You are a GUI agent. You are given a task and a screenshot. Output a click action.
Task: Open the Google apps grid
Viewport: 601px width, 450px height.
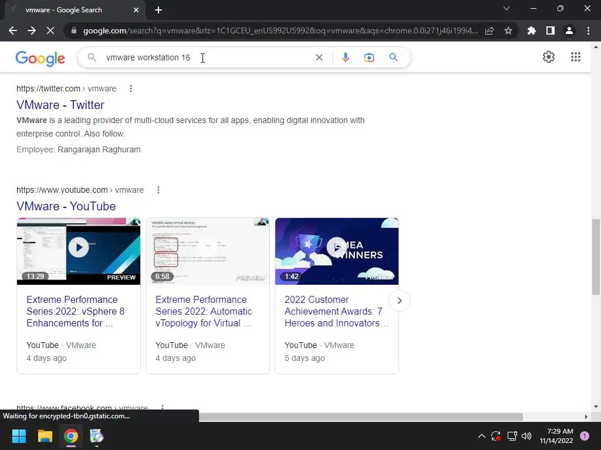pyautogui.click(x=575, y=57)
